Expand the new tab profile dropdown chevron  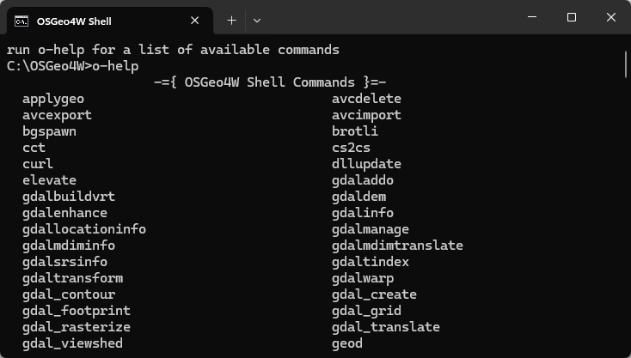pyautogui.click(x=257, y=20)
